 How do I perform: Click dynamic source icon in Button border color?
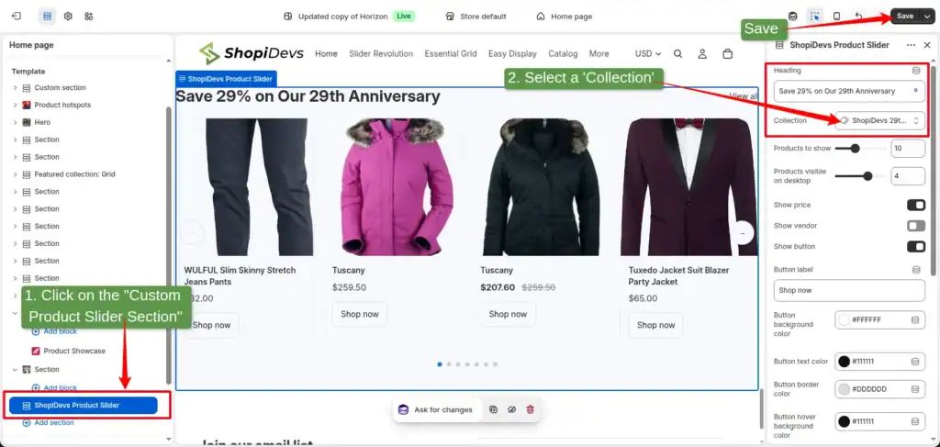915,389
